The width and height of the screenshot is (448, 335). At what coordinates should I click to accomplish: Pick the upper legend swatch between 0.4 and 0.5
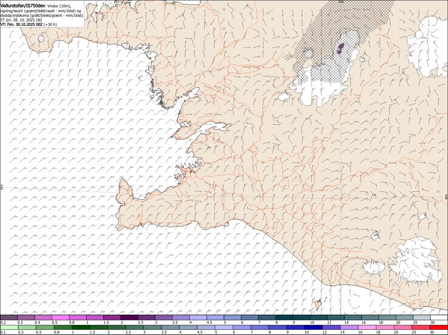pyautogui.click(x=43, y=318)
